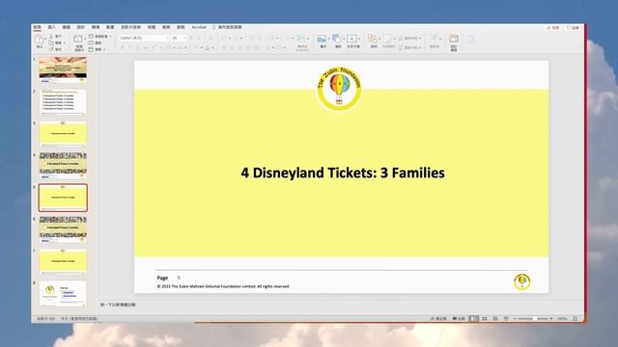Switch to Slide Sorter view icon
Viewport: 618px width, 347px height.
[485, 318]
